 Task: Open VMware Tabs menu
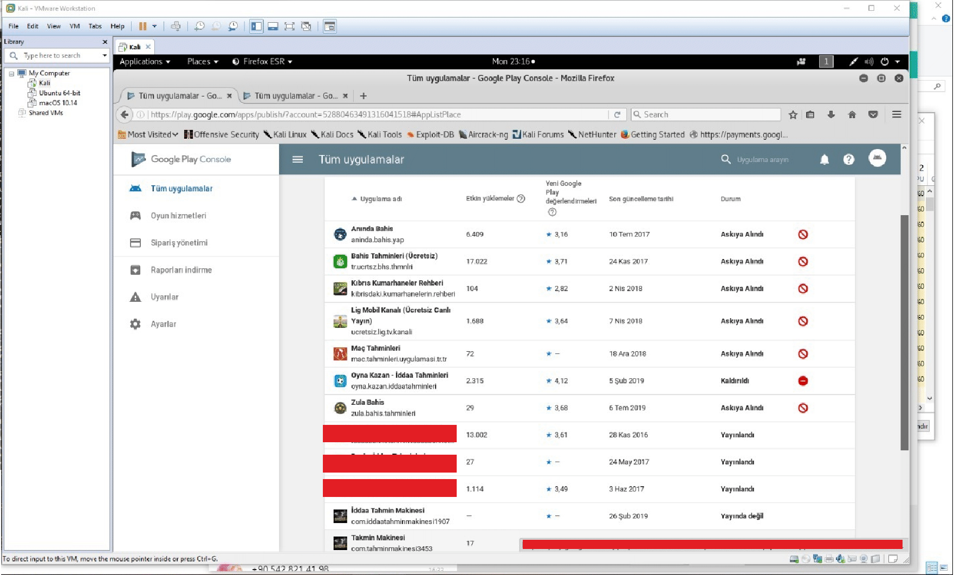tap(95, 26)
